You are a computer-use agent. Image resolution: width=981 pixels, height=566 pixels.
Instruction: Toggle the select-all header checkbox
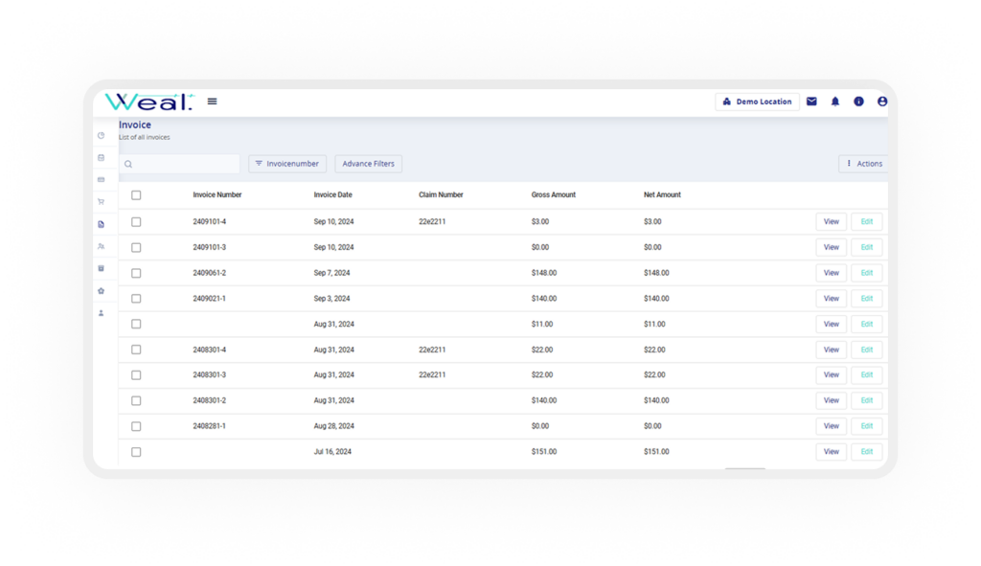click(136, 195)
